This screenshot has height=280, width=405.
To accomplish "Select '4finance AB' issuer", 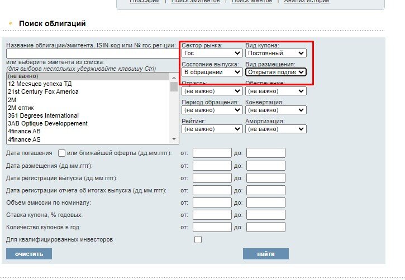I will coord(88,132).
